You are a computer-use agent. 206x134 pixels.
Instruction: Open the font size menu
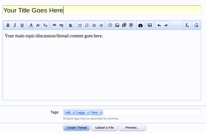tap(38, 25)
